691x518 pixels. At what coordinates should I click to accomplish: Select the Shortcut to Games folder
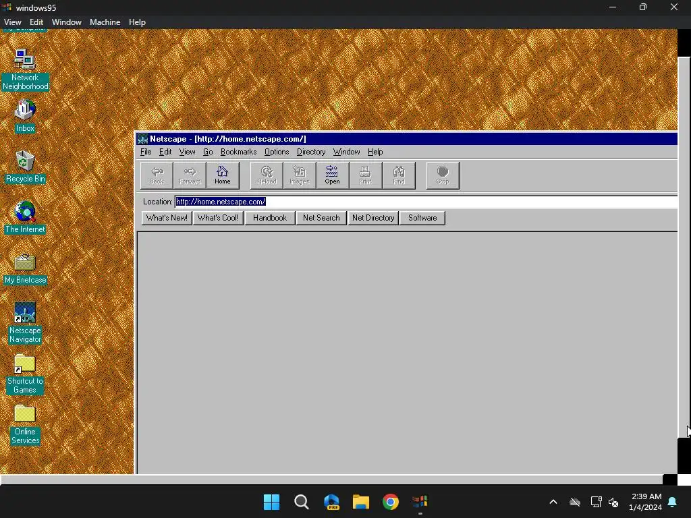25,374
